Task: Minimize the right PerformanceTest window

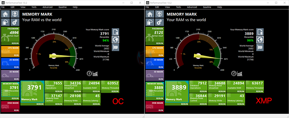Action: (x=268, y=3)
